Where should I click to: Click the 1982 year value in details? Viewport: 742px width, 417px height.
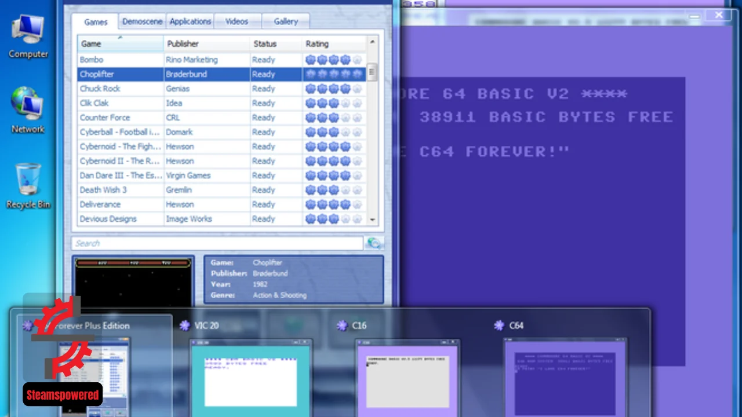(x=260, y=284)
